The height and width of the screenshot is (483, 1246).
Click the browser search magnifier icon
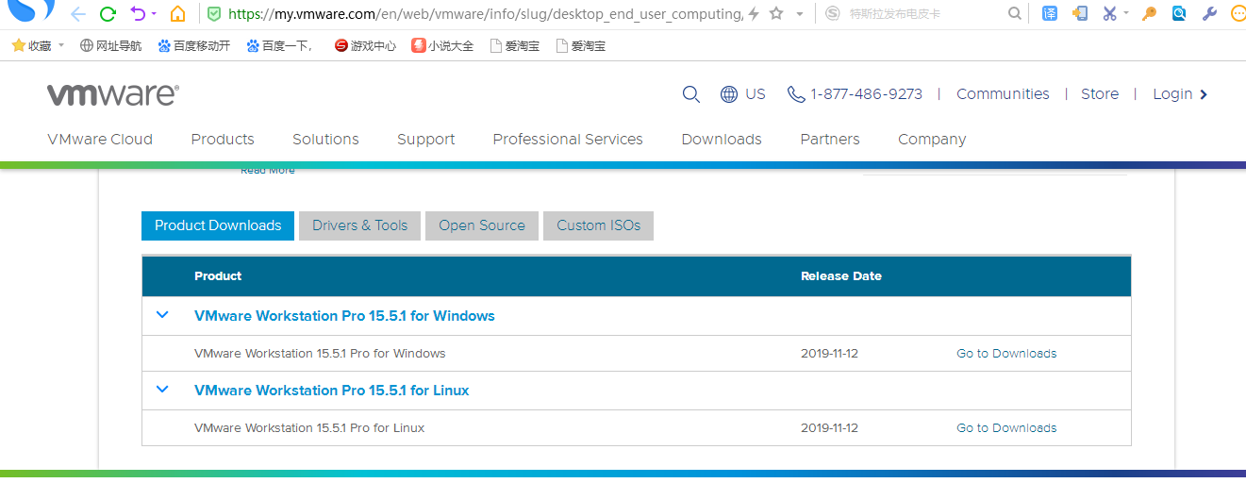coord(1014,14)
